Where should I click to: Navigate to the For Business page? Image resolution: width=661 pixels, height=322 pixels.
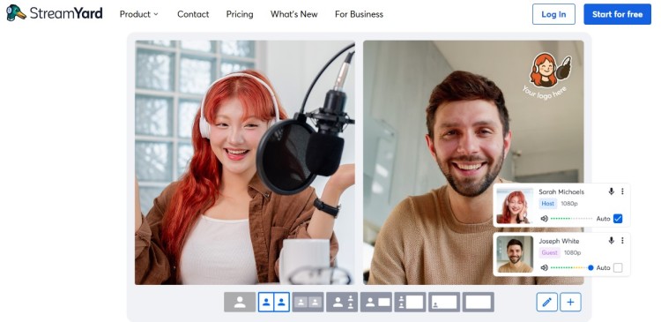[359, 14]
